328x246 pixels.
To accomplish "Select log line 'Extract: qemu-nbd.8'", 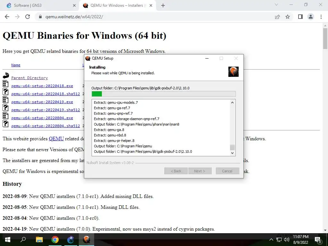I will click(110, 135).
